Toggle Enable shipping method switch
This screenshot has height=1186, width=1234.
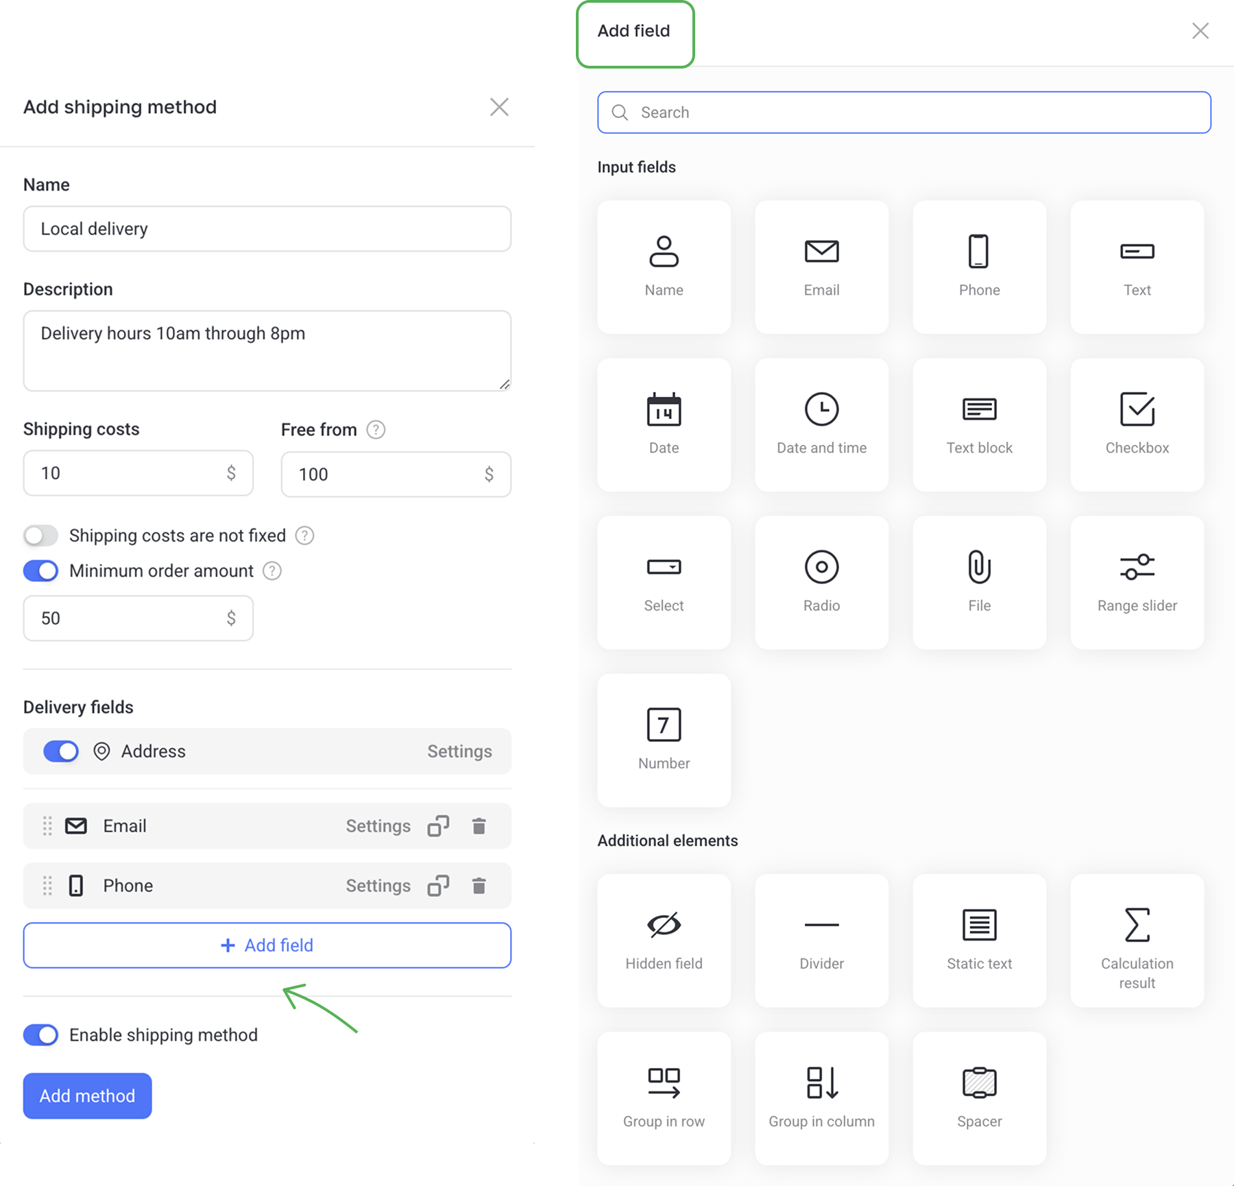(x=41, y=1034)
